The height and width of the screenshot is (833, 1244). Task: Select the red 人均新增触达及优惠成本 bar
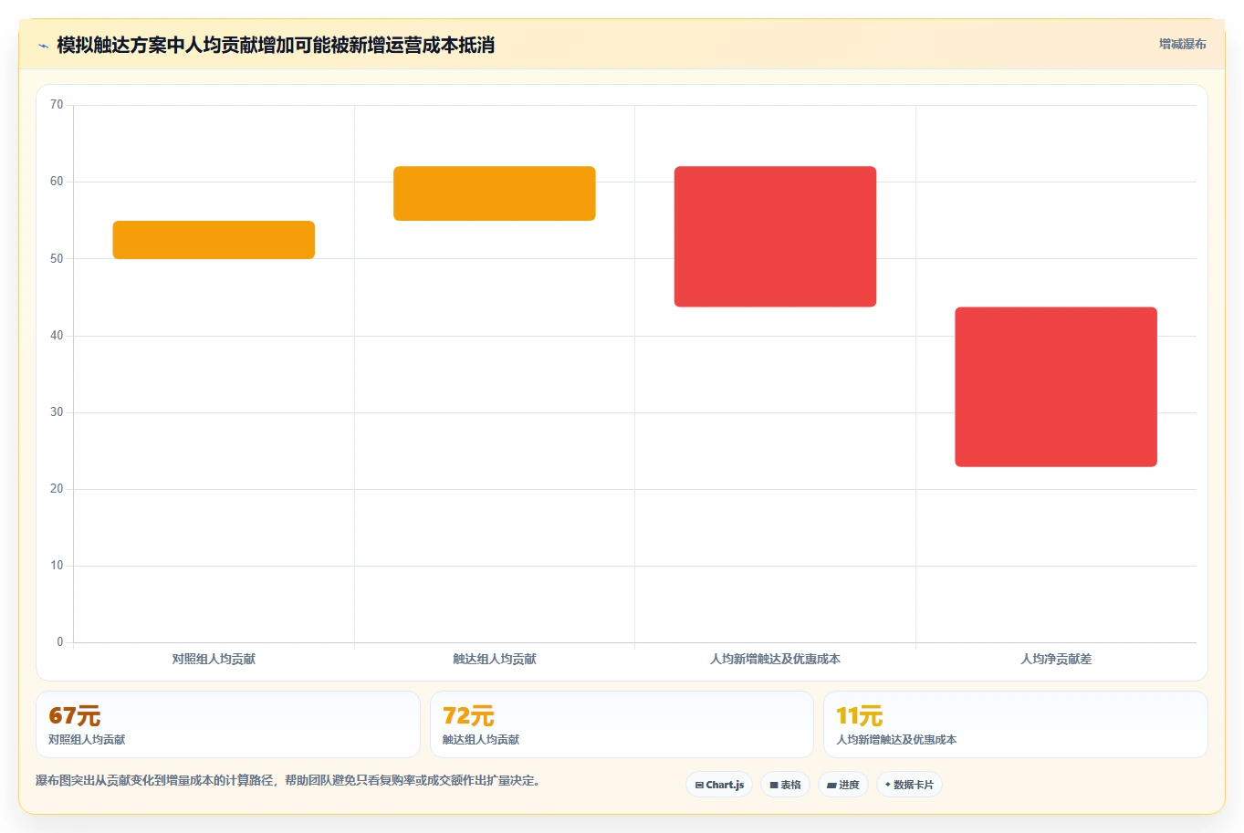(x=775, y=236)
